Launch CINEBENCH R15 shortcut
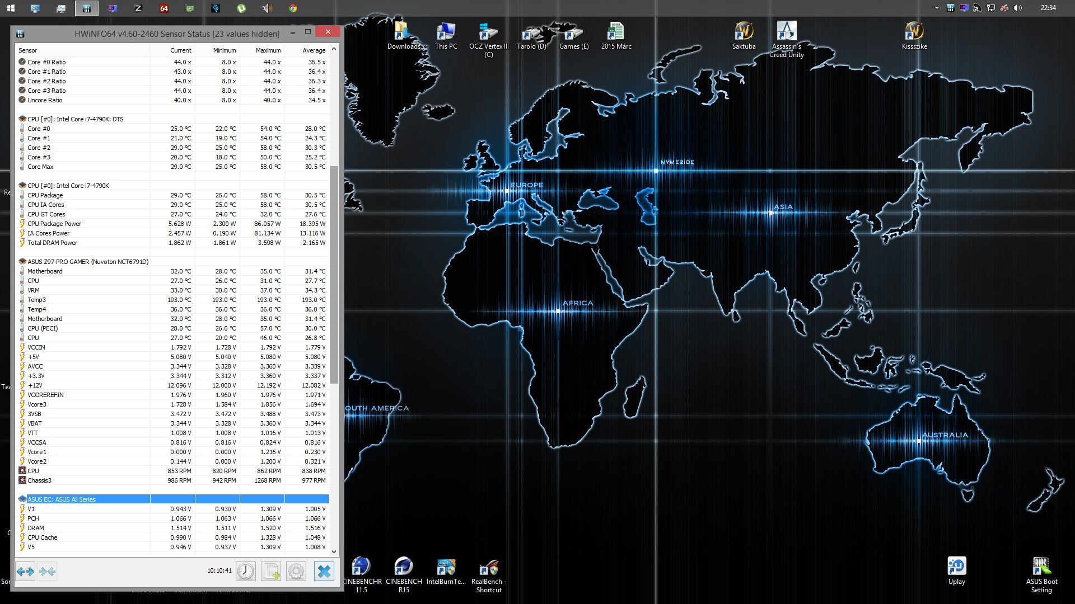Image resolution: width=1075 pixels, height=604 pixels. (x=404, y=575)
